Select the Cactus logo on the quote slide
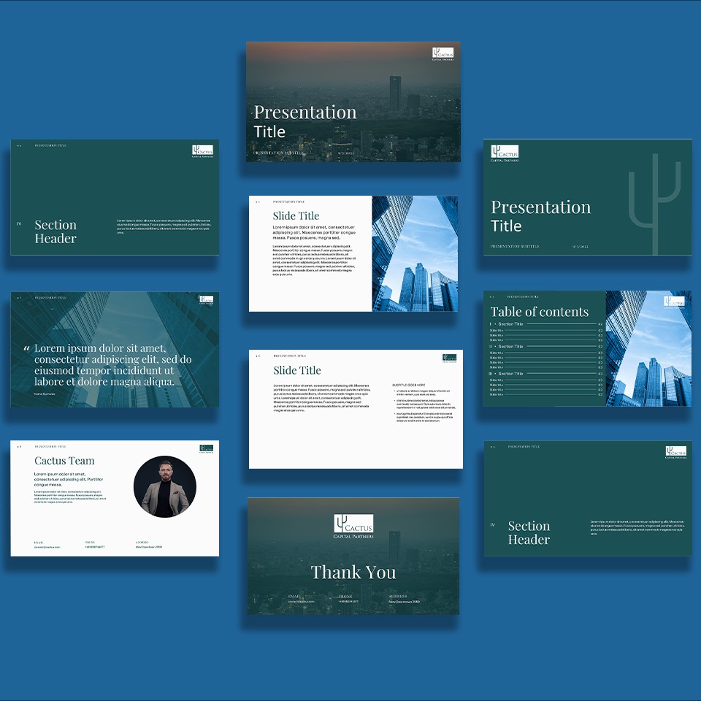Image resolution: width=701 pixels, height=701 pixels. coord(206,300)
